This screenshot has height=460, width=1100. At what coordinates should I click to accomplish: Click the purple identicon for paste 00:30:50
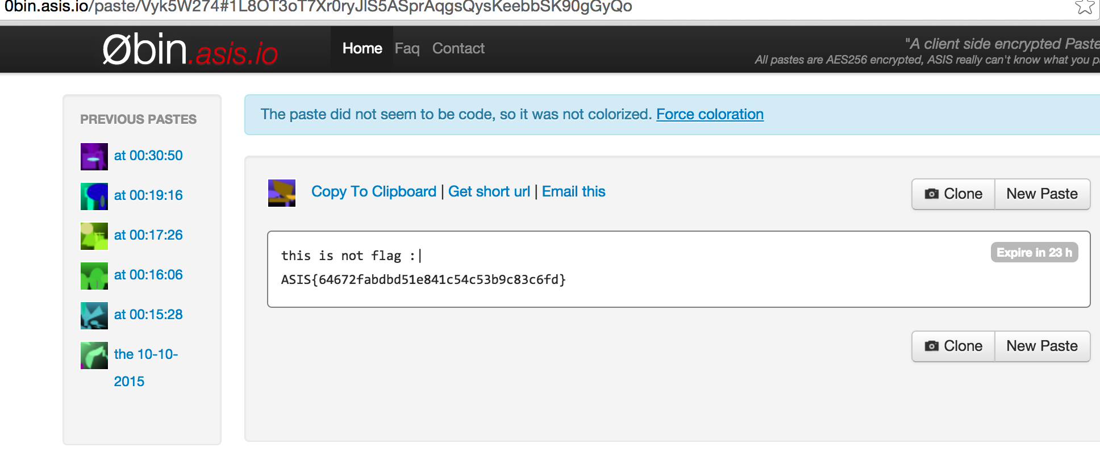point(94,157)
